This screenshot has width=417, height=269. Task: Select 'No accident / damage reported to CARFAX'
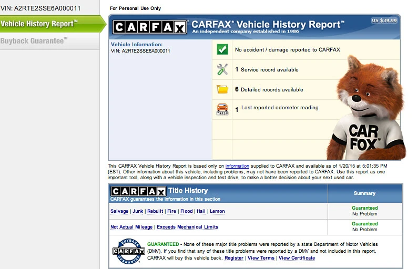[288, 50]
